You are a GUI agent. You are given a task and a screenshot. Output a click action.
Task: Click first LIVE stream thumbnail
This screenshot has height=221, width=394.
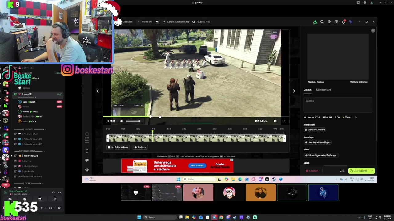point(136,193)
